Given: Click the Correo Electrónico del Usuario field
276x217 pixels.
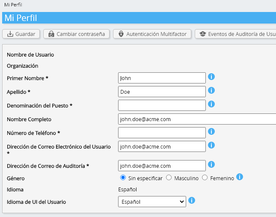Looking at the screenshot, I should (162, 147).
